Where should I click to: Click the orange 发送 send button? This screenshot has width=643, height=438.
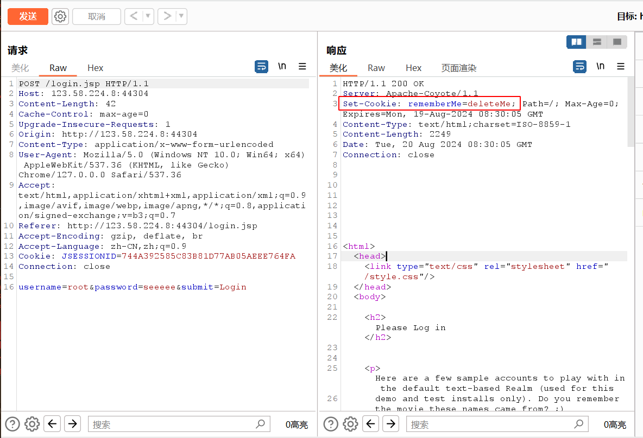click(28, 16)
